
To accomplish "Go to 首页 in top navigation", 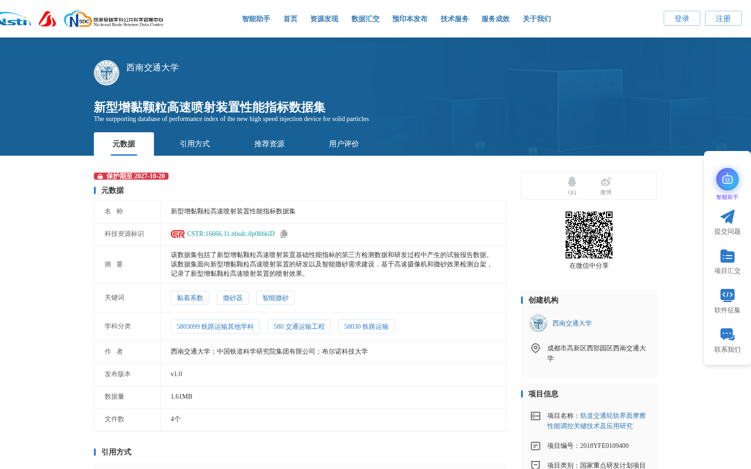I will pyautogui.click(x=291, y=19).
